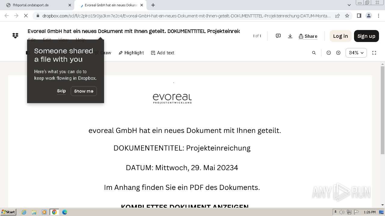385x216 pixels.
Task: Open the Share button
Action: point(308,36)
